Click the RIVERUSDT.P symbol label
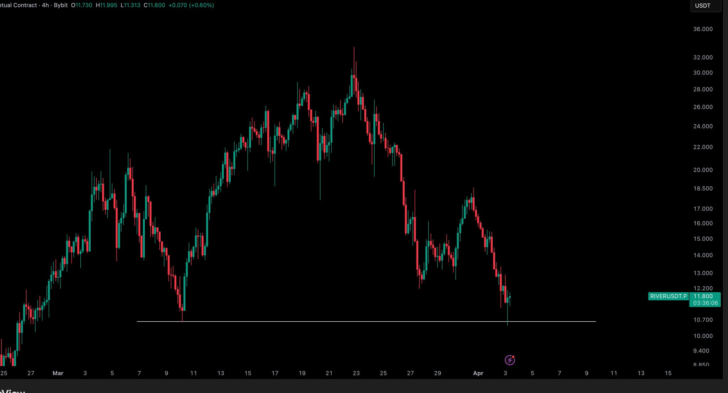 (x=668, y=296)
